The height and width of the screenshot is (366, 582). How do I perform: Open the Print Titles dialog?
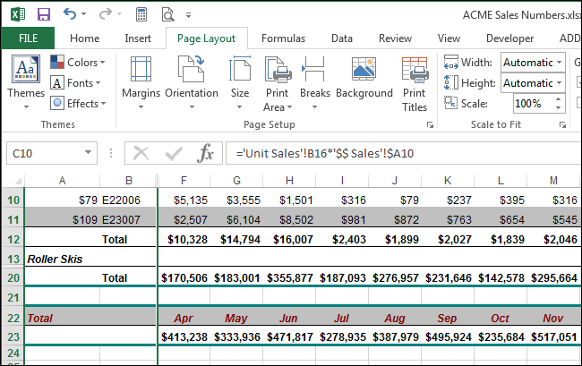pos(415,79)
